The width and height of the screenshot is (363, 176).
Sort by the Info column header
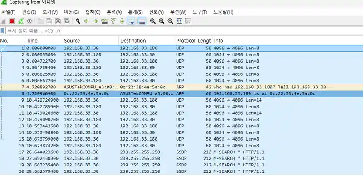click(x=288, y=41)
